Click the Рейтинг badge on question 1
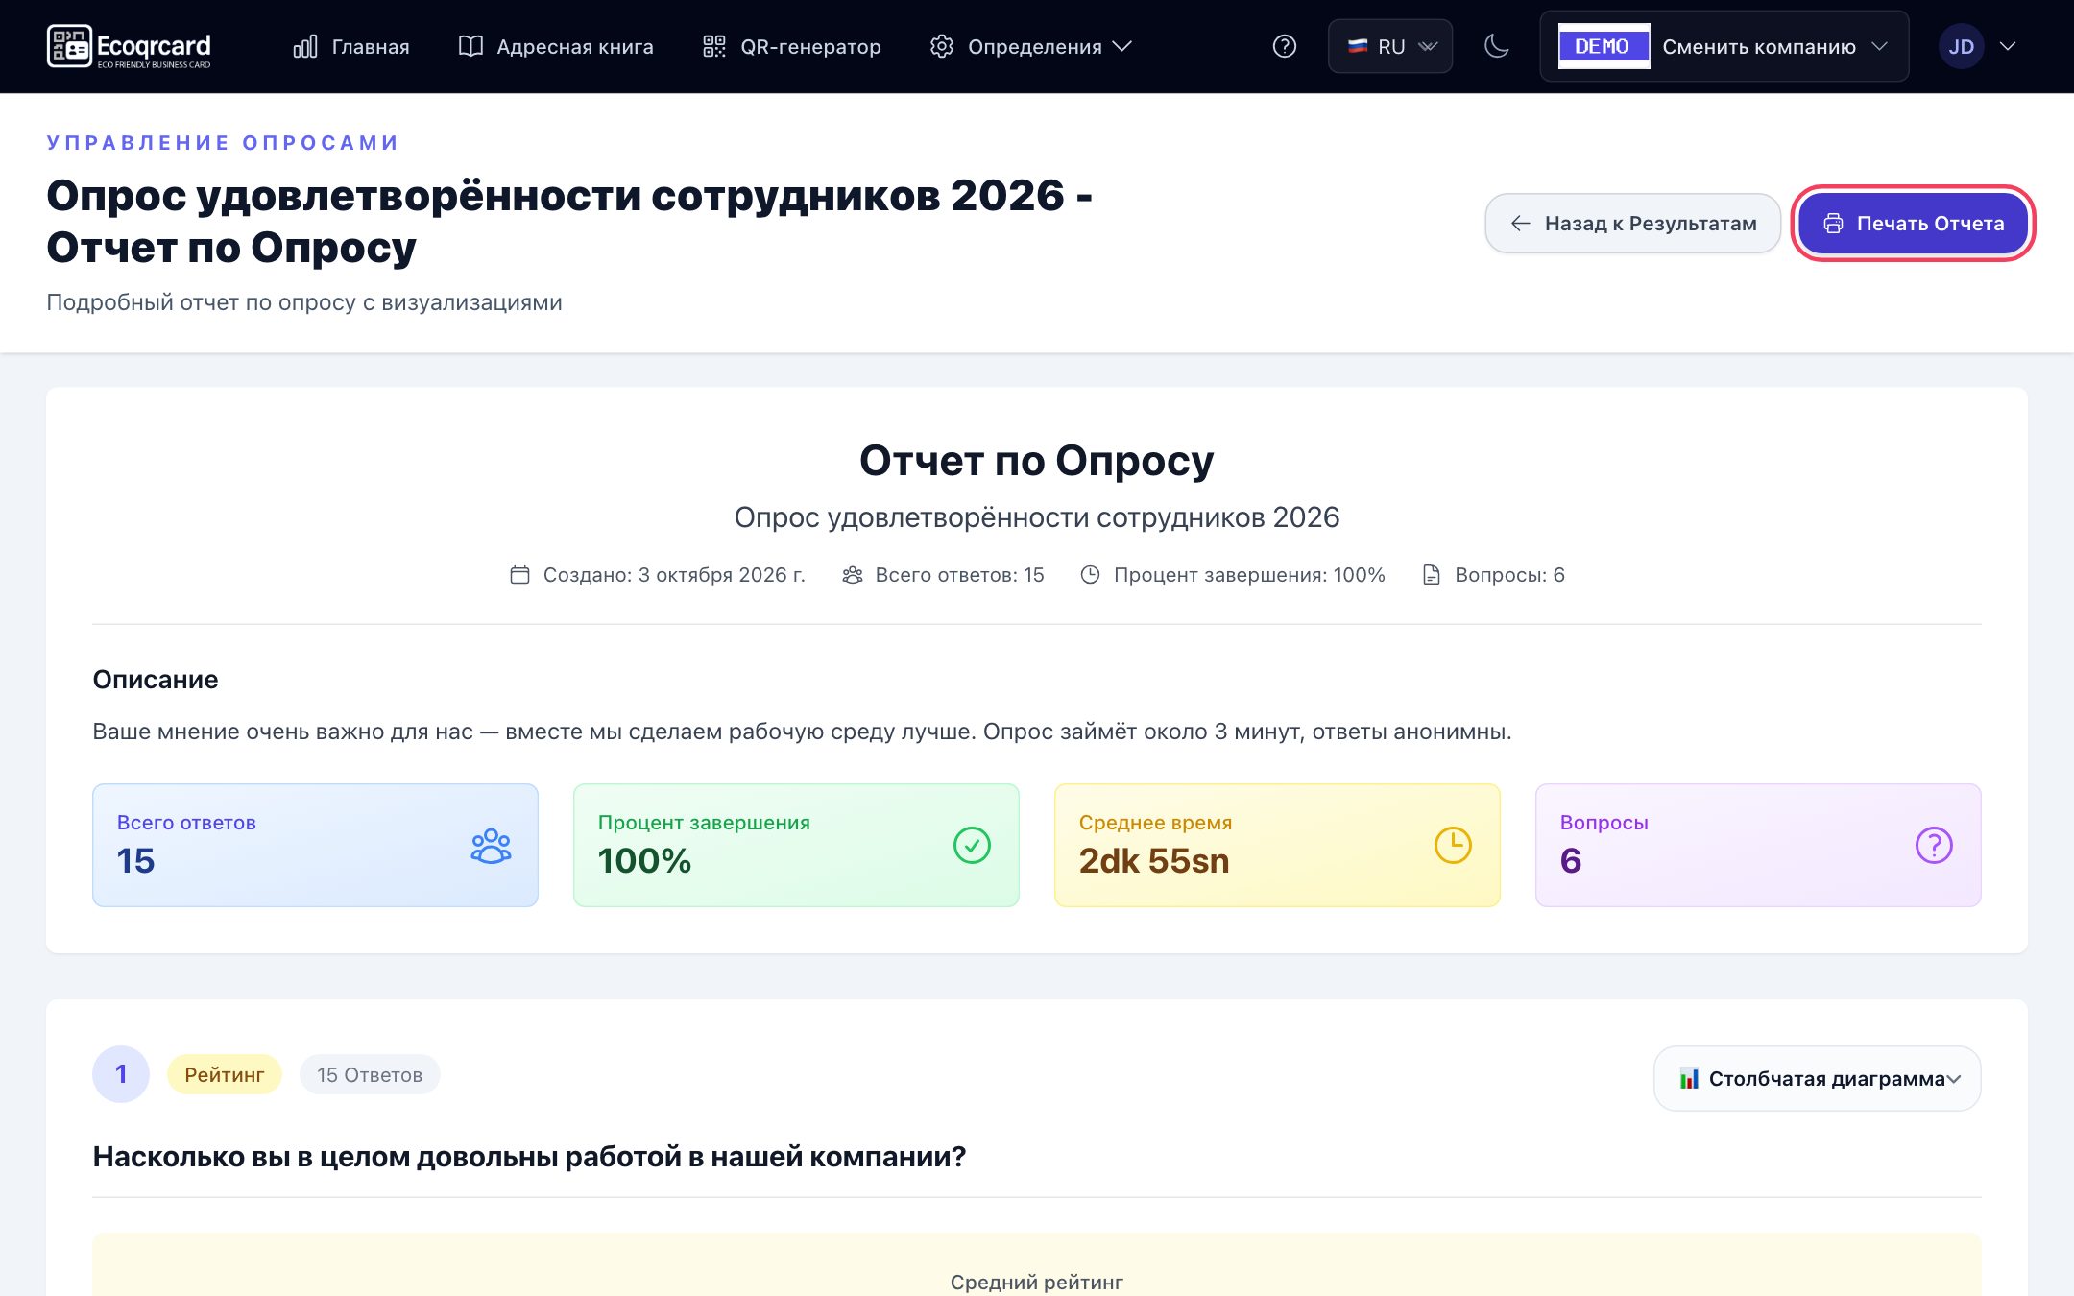 click(x=224, y=1075)
